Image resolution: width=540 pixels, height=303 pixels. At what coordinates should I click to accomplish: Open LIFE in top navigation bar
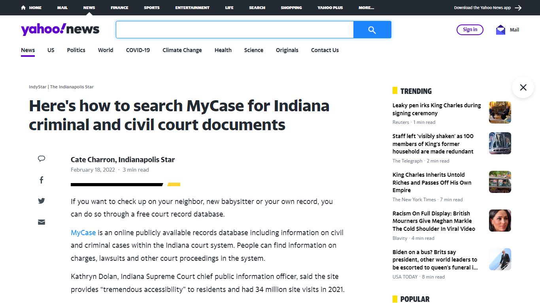(x=229, y=7)
